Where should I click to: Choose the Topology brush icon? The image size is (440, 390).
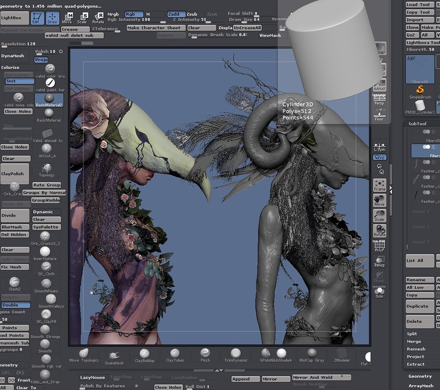click(47, 170)
